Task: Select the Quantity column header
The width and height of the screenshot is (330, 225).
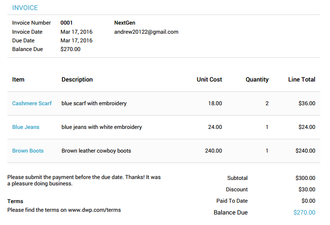Action: [257, 80]
